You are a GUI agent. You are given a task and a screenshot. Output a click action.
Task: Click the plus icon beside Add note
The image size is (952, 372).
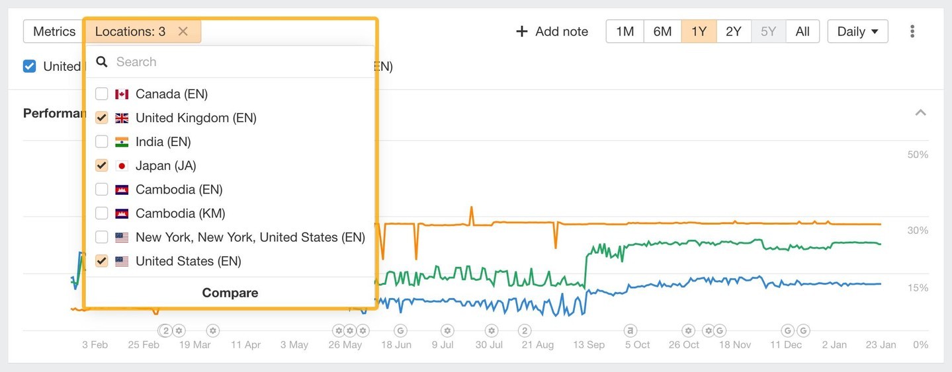tap(522, 31)
